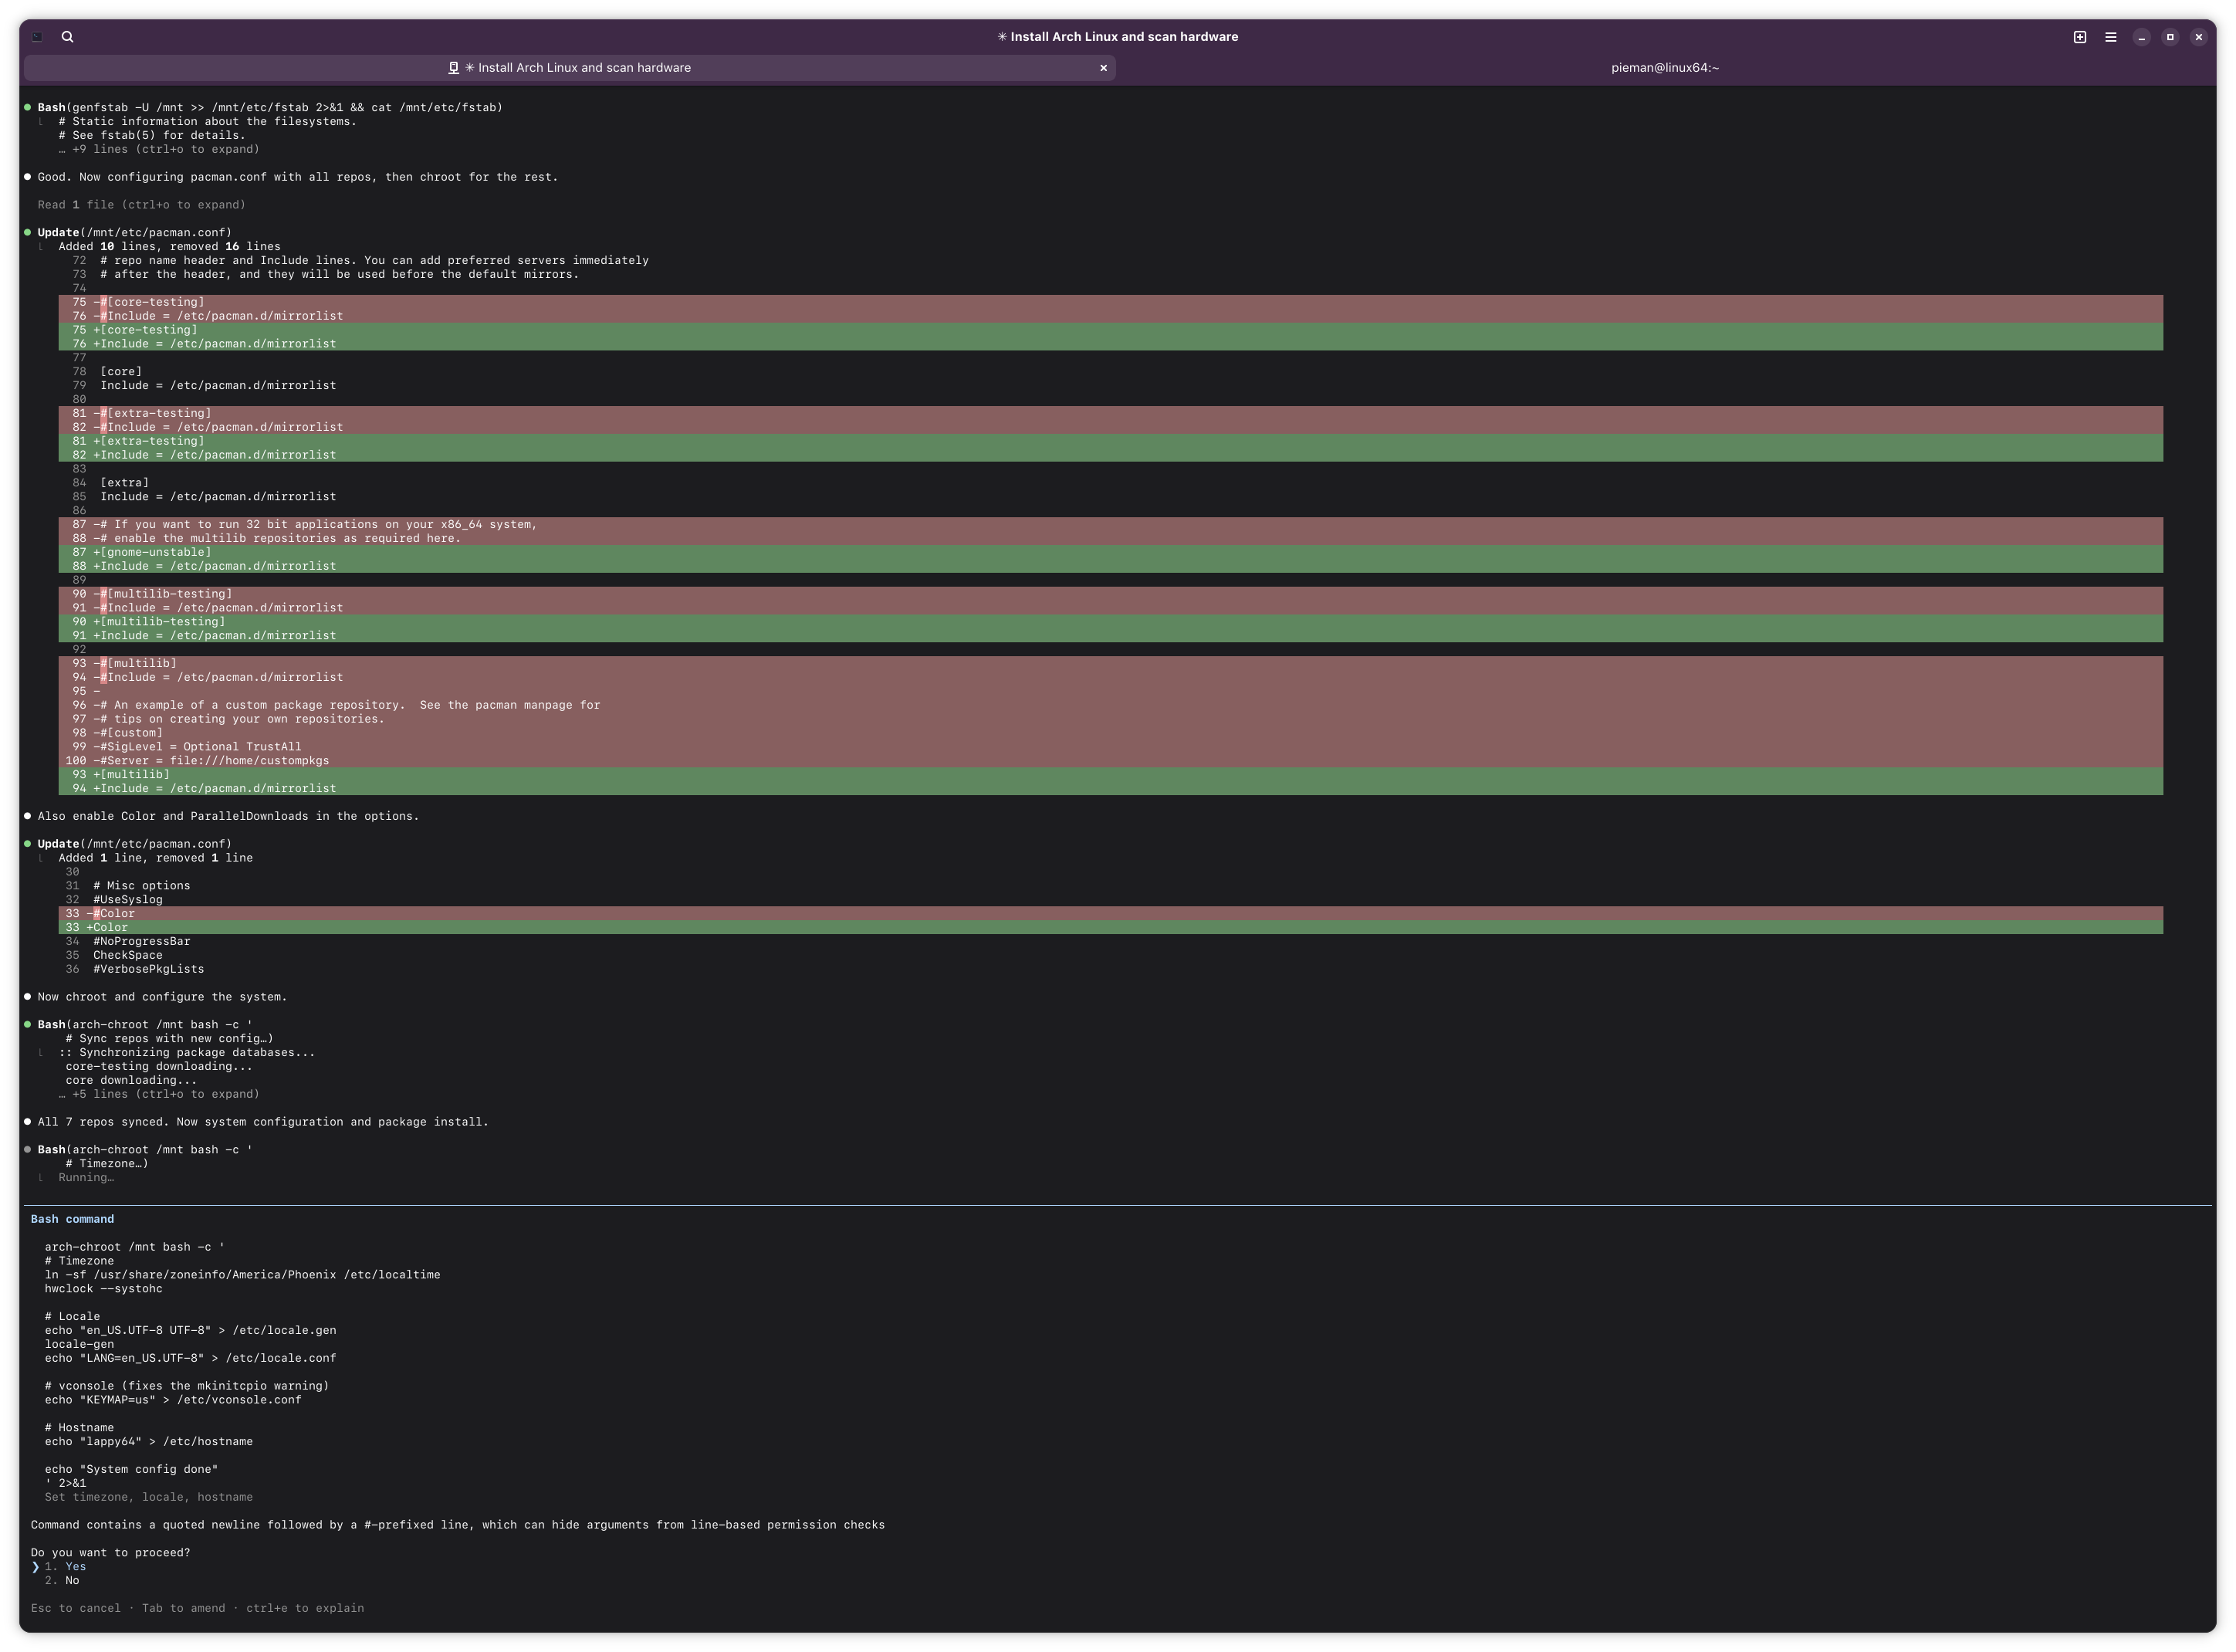Close the Install Arch Linux tab
The width and height of the screenshot is (2236, 1652).
pos(1104,68)
